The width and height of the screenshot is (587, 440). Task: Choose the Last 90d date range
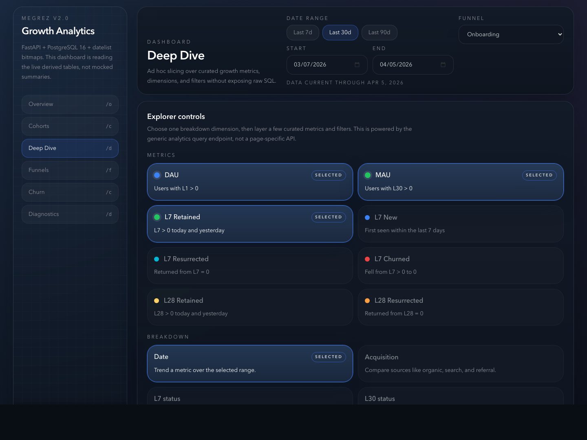click(379, 33)
